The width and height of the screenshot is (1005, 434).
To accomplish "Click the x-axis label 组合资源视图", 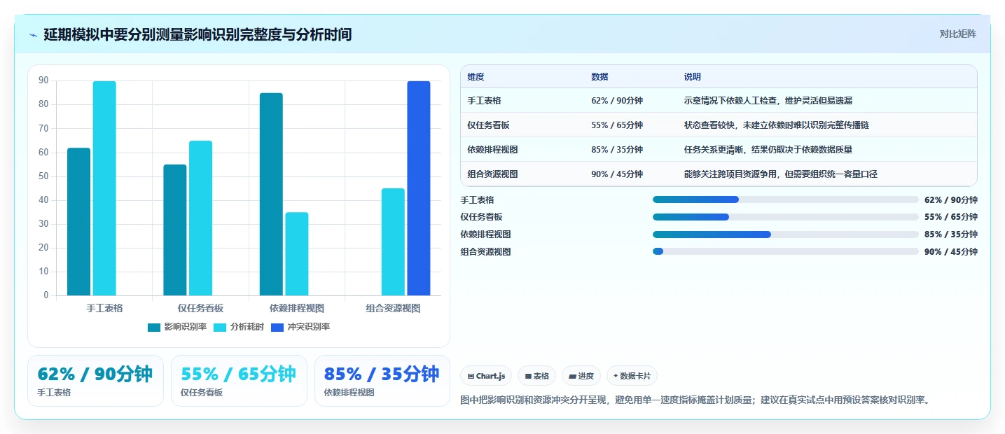I will coord(393,308).
